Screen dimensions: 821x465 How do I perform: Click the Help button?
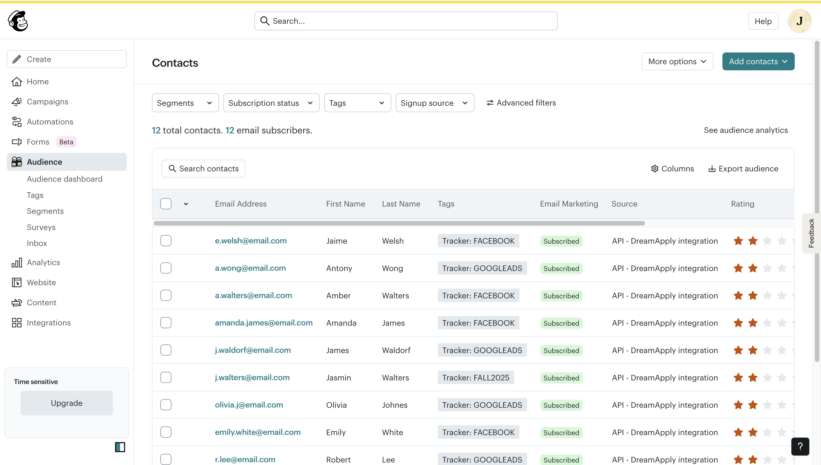[x=763, y=21]
